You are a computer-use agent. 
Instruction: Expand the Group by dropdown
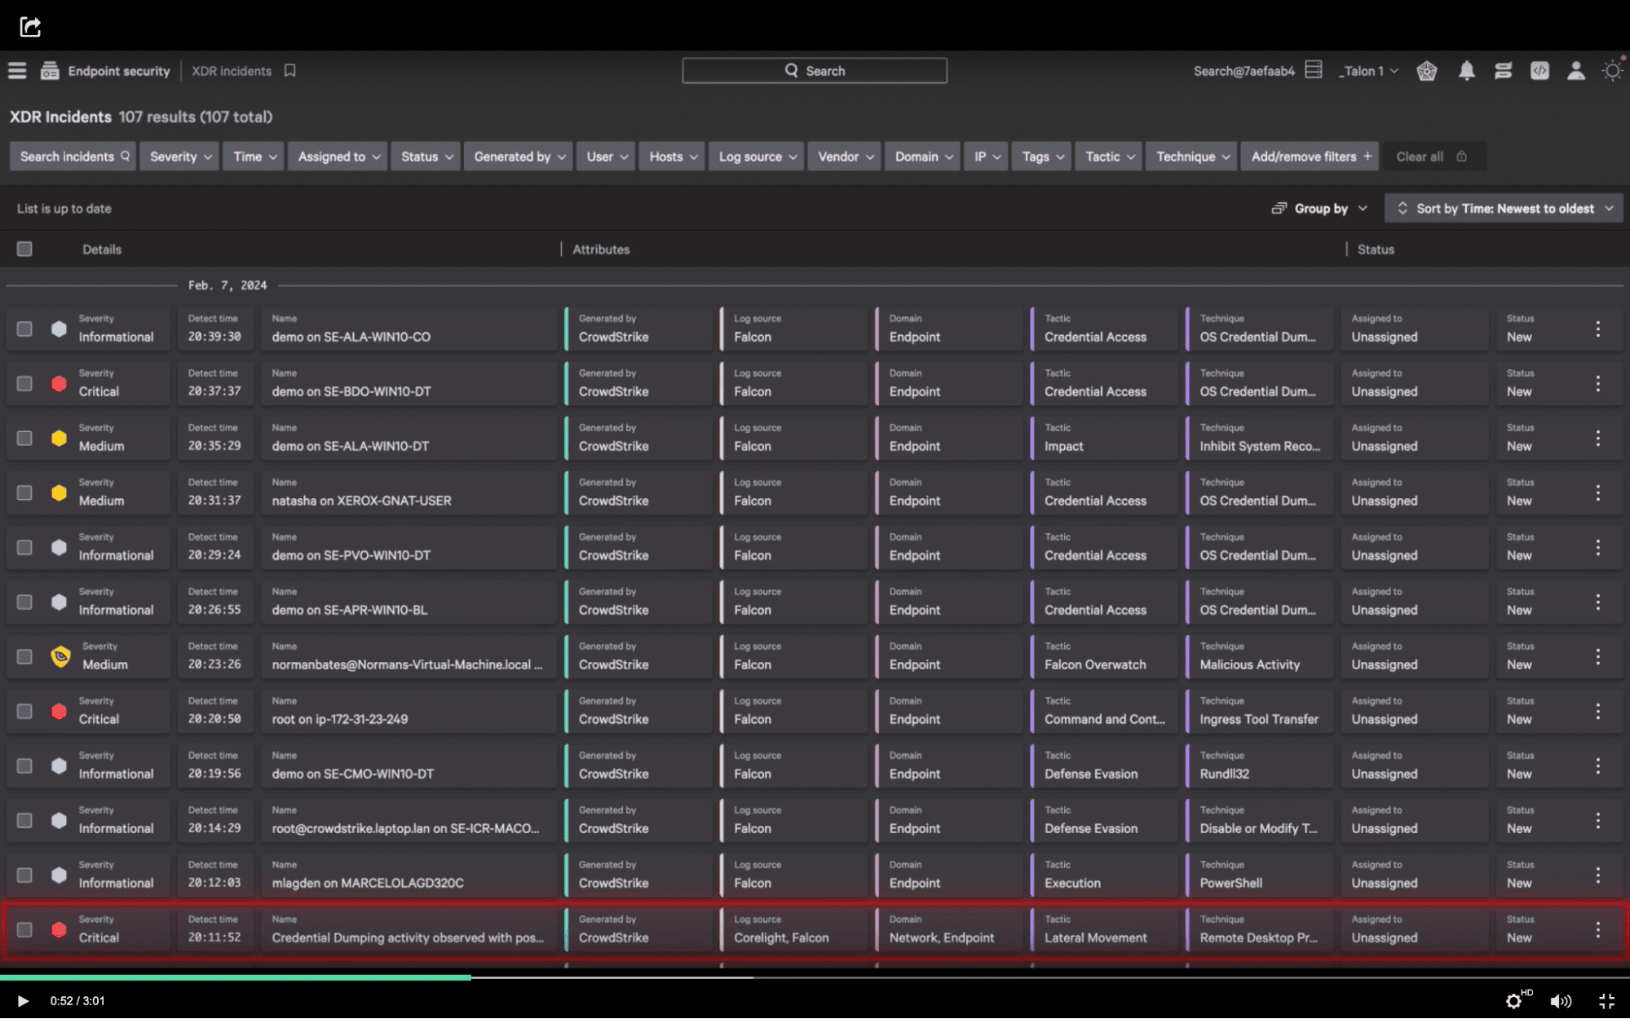coord(1319,208)
